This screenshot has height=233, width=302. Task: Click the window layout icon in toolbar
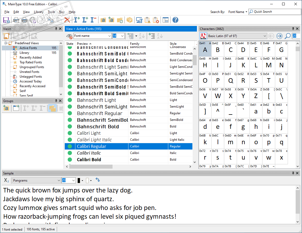(x=165, y=20)
